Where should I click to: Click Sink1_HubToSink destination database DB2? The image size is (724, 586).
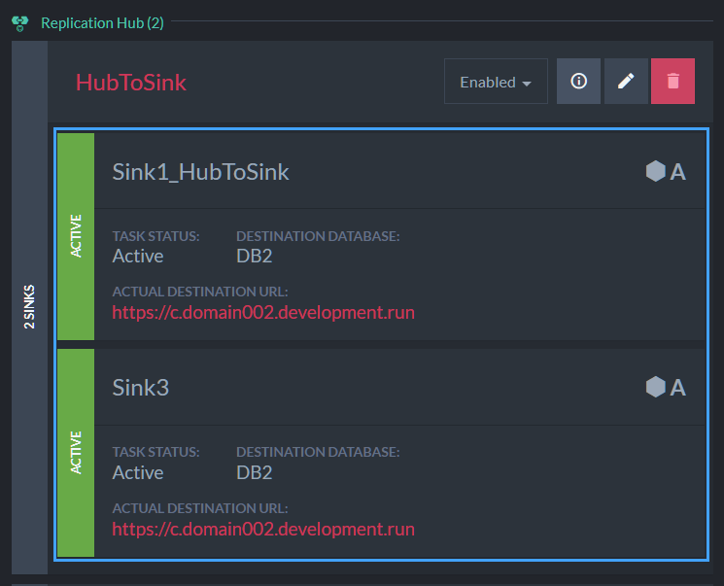coord(254,257)
